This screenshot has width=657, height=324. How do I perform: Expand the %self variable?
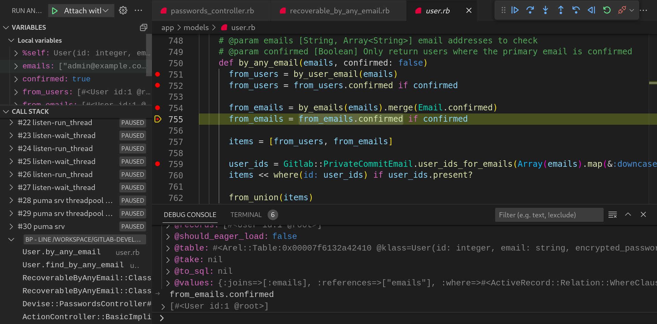pyautogui.click(x=16, y=53)
